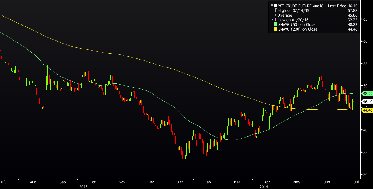Click the Feb label on time axis

pyautogui.click(x=207, y=182)
